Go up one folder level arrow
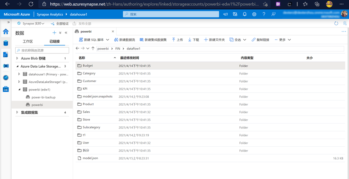 pos(93,48)
